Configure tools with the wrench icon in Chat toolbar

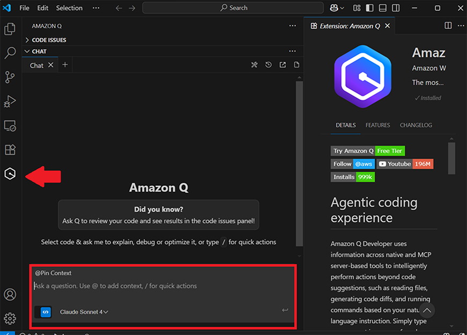click(254, 64)
